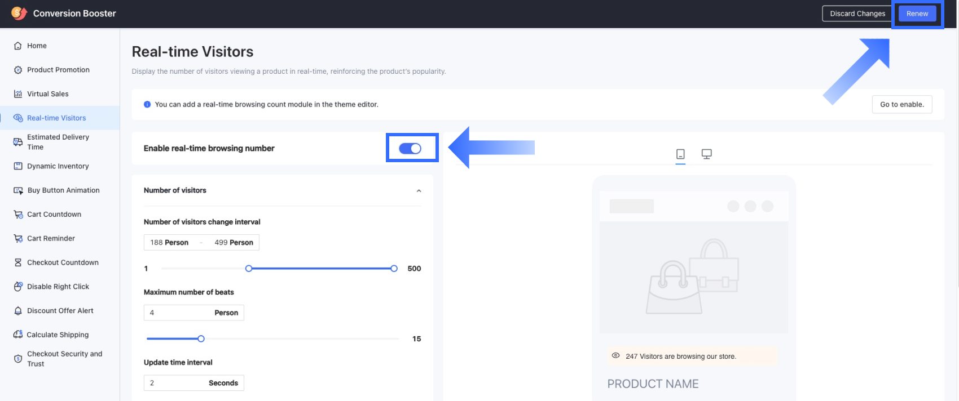This screenshot has height=401, width=959.
Task: Open the Home sidebar icon
Action: click(18, 46)
